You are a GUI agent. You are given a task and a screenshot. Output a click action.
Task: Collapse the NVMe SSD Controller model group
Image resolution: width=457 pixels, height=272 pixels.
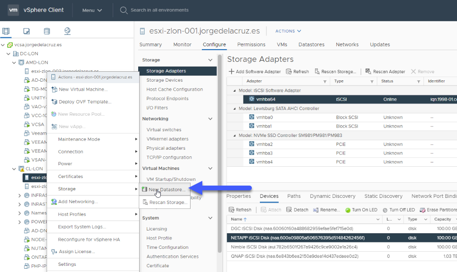pos(234,136)
